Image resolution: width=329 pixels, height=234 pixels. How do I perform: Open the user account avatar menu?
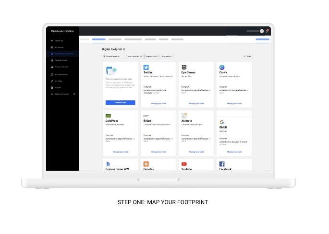262,31
